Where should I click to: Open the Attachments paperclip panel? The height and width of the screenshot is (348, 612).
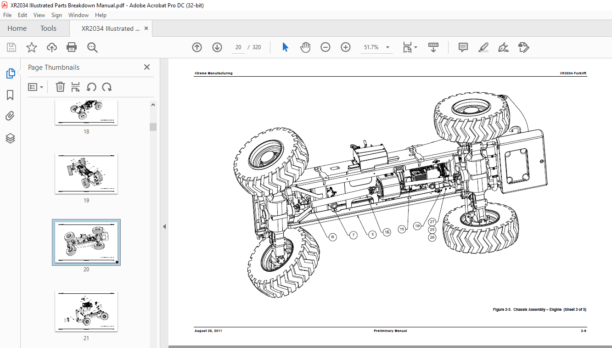point(10,116)
